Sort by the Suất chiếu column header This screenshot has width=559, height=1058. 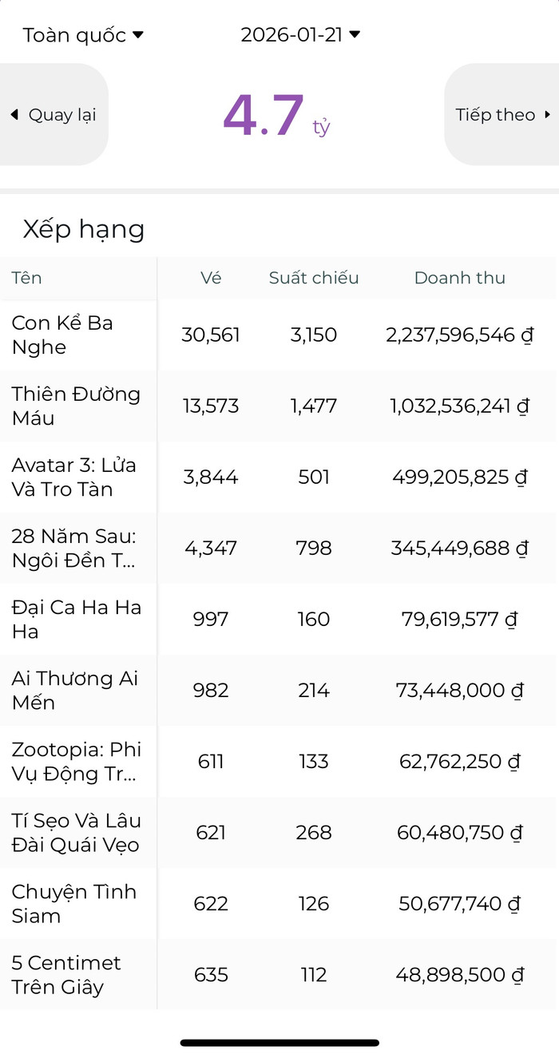pos(314,278)
